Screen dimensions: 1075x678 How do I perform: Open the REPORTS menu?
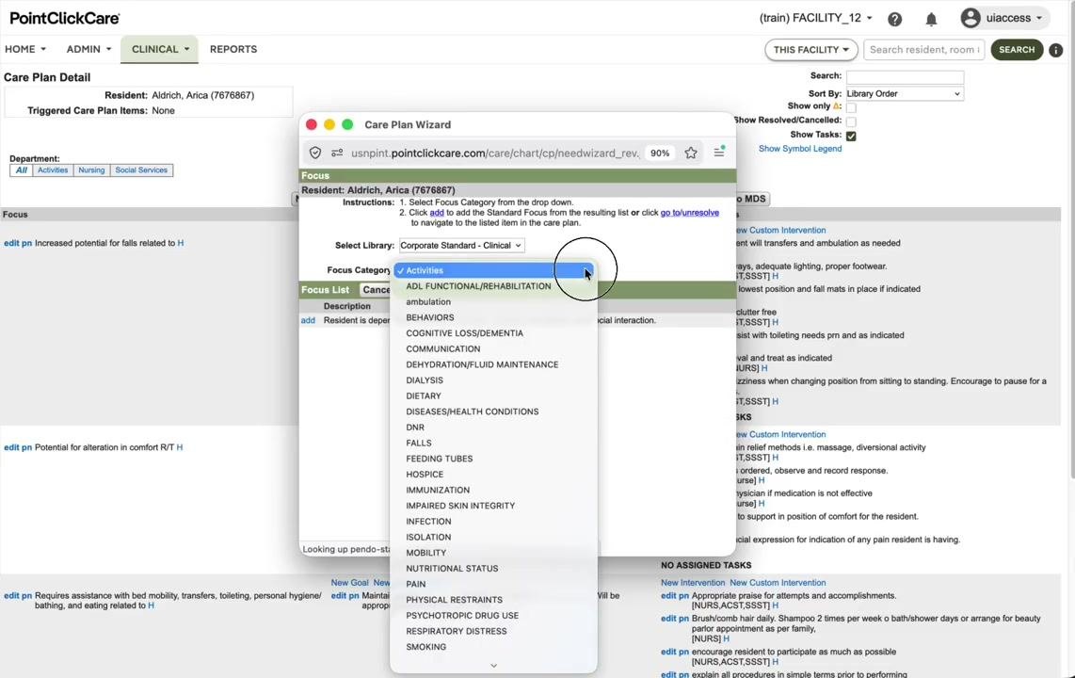point(233,49)
